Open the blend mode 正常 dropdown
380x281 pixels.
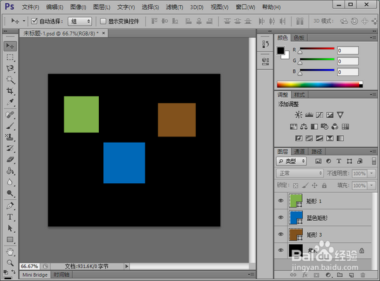coord(300,173)
